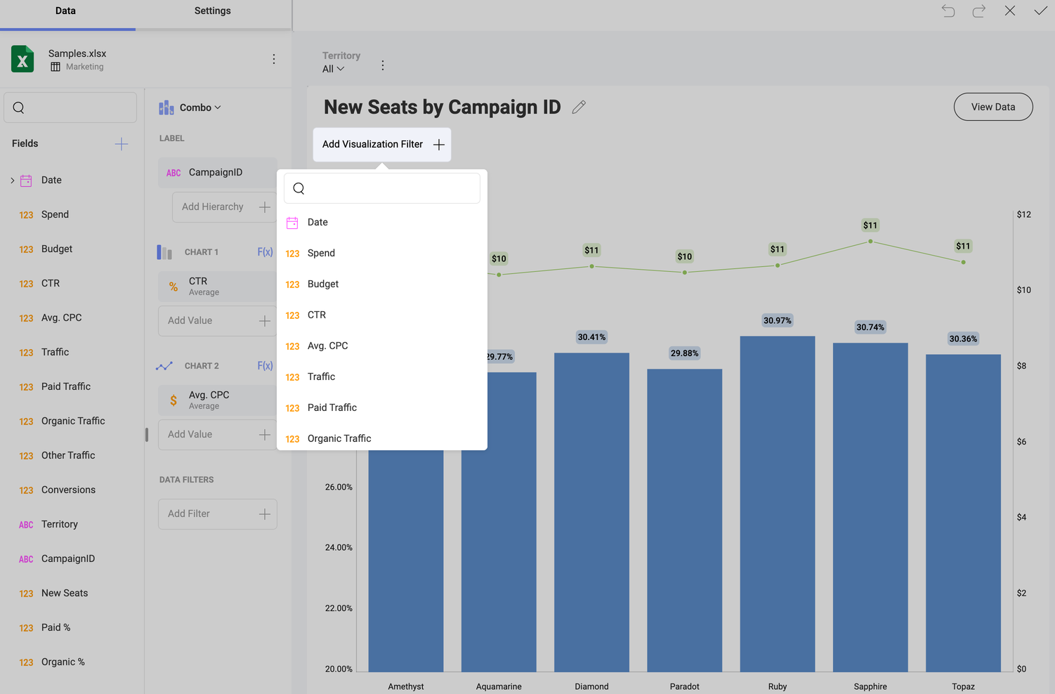The width and height of the screenshot is (1055, 694).
Task: Select Avg. CPC Average value in Chart 2
Action: (x=217, y=400)
